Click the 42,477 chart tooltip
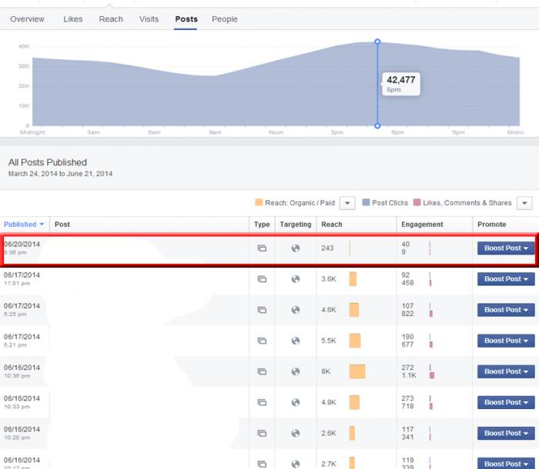539x469 pixels. pos(401,84)
